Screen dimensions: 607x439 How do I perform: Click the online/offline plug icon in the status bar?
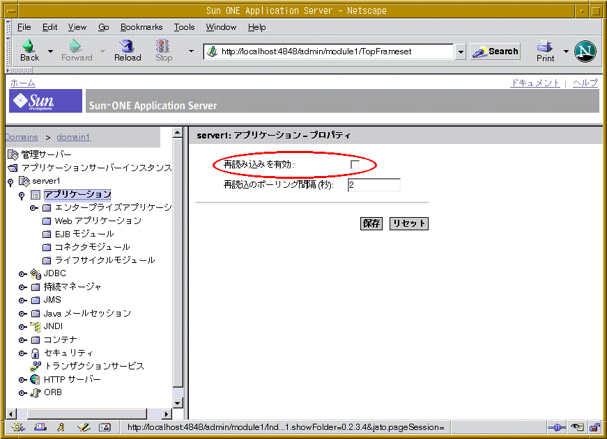pos(557,427)
